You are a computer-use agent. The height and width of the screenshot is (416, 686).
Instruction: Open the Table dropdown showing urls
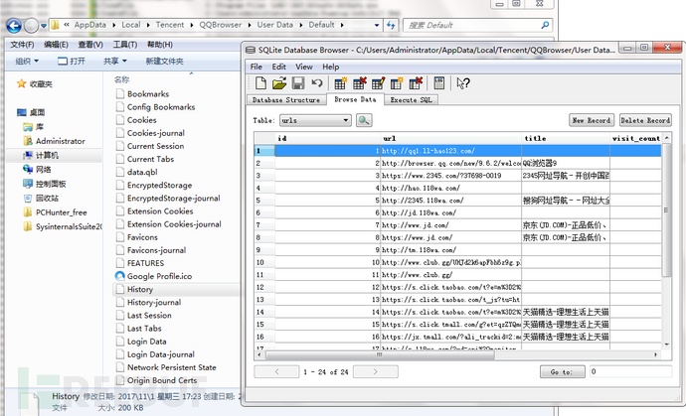click(314, 120)
